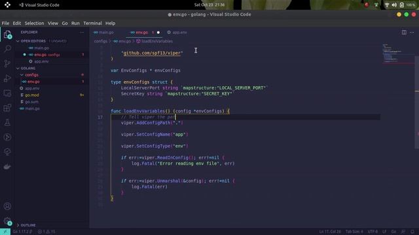Click the feedback icon in status bar

[x=403, y=232]
